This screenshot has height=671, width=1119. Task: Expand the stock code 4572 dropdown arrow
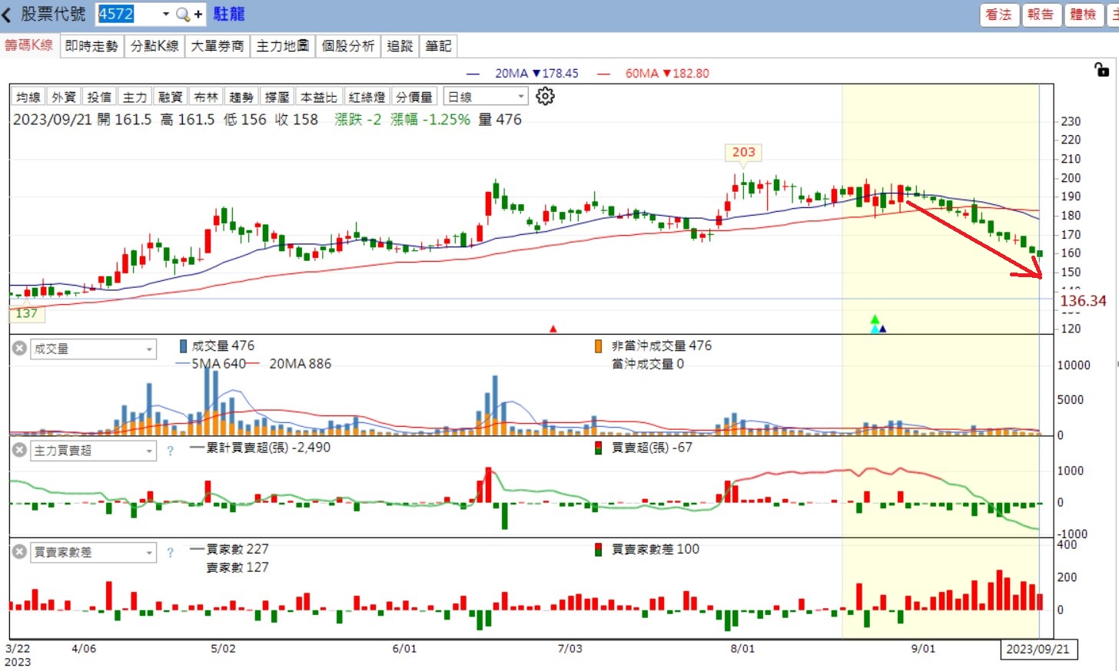click(166, 14)
